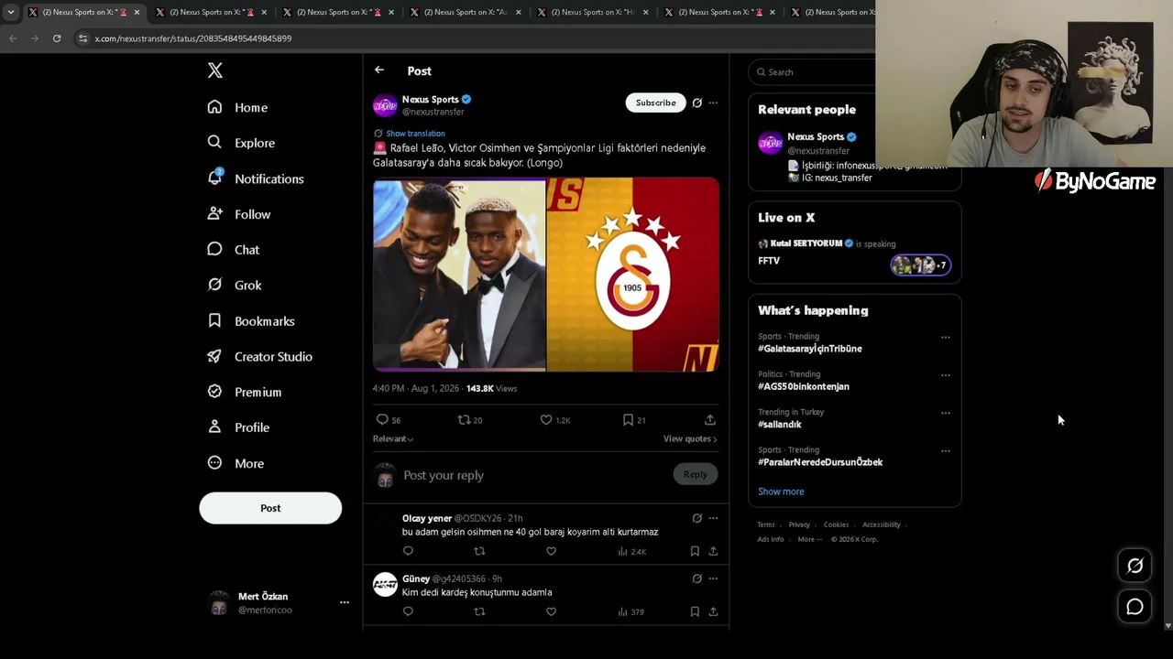
Task: Open Güney's profile avatar
Action: click(x=385, y=584)
